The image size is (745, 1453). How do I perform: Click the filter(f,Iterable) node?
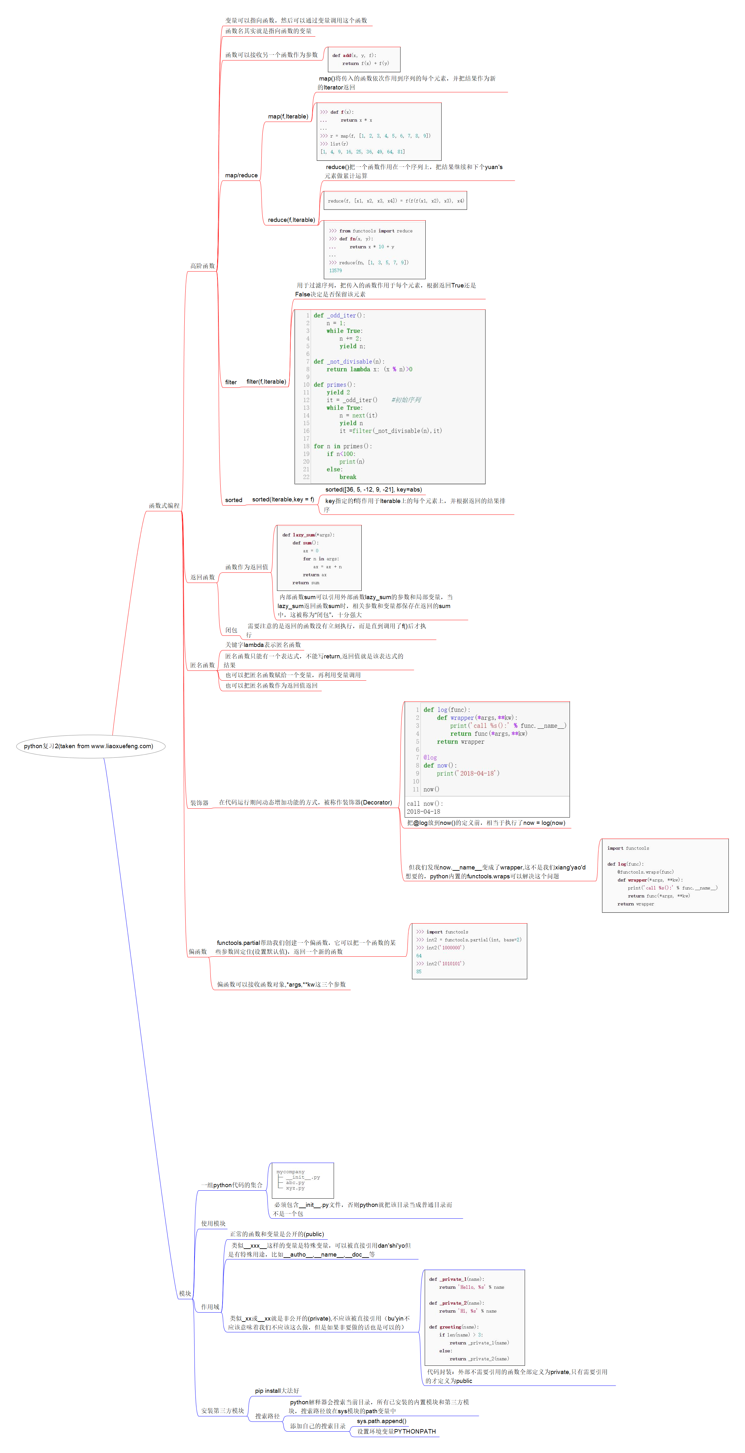(x=266, y=382)
